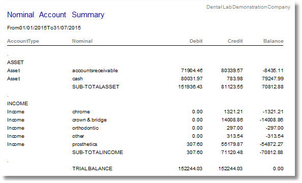Select the ASSET section heading
The image size is (302, 183).
15,63
